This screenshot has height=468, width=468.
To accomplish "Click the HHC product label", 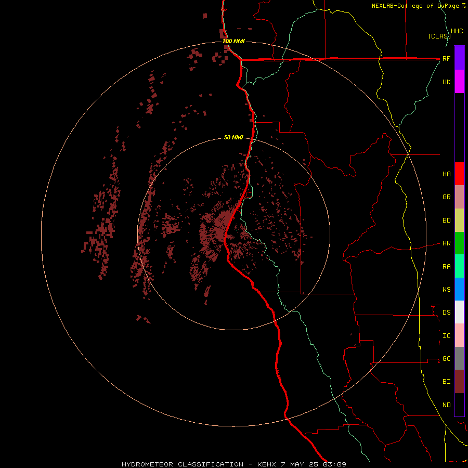I will click(457, 31).
